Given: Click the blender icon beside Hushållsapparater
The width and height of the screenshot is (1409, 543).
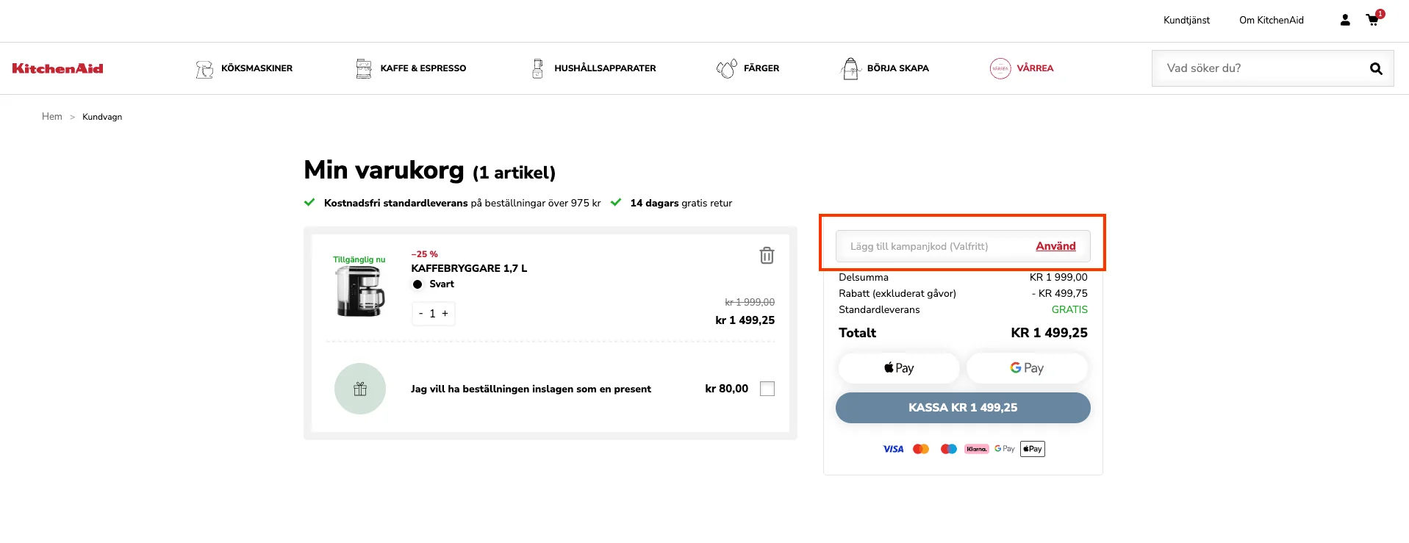Looking at the screenshot, I should [x=538, y=68].
